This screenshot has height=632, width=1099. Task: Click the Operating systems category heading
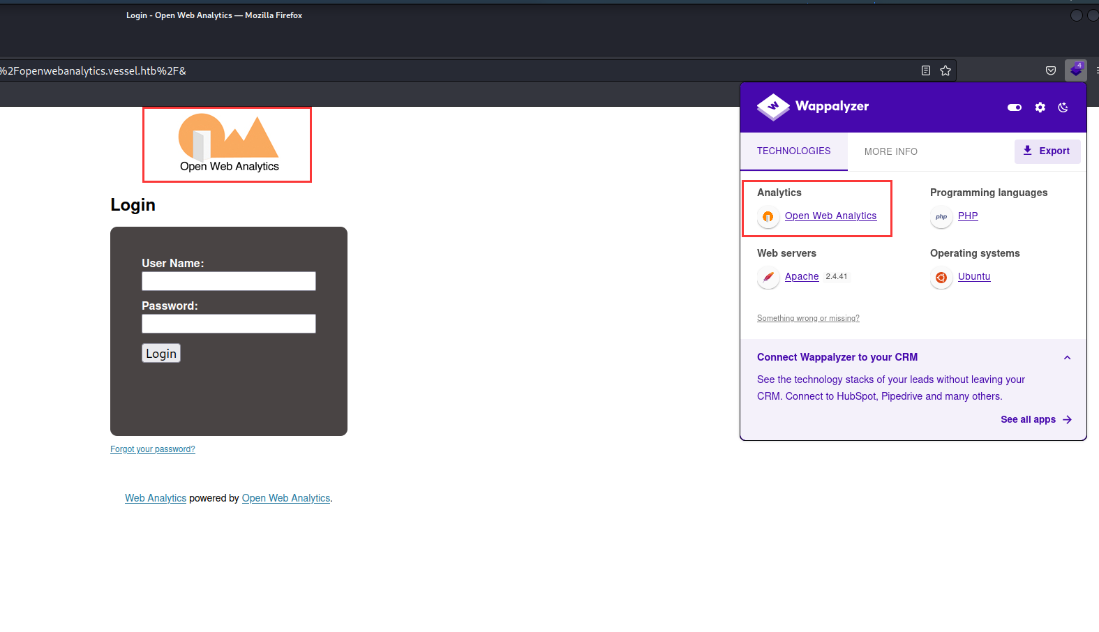pos(975,253)
